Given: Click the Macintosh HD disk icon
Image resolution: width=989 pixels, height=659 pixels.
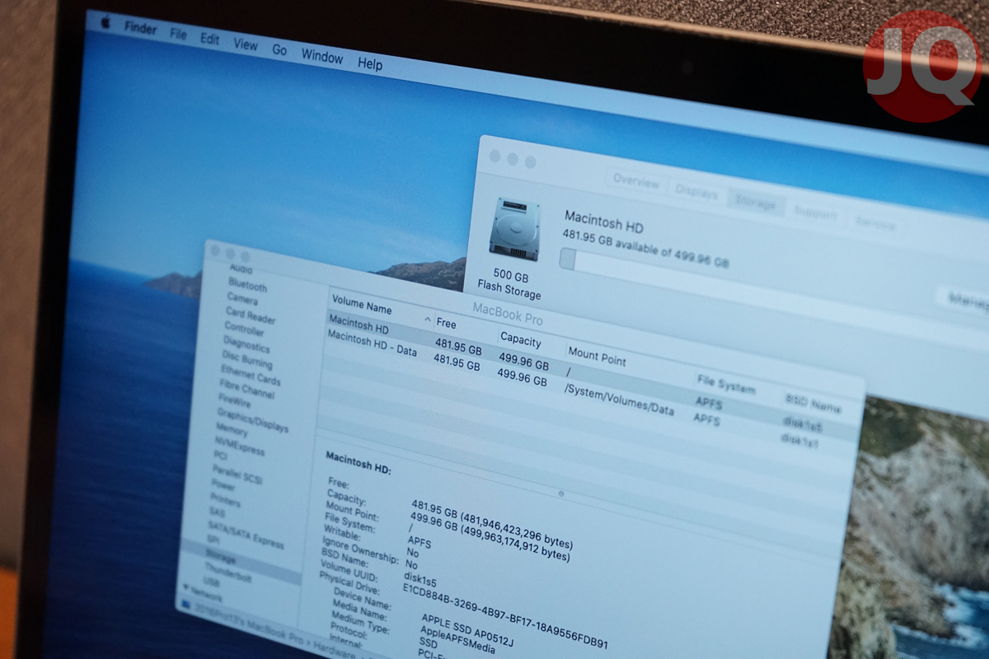Looking at the screenshot, I should pyautogui.click(x=514, y=230).
